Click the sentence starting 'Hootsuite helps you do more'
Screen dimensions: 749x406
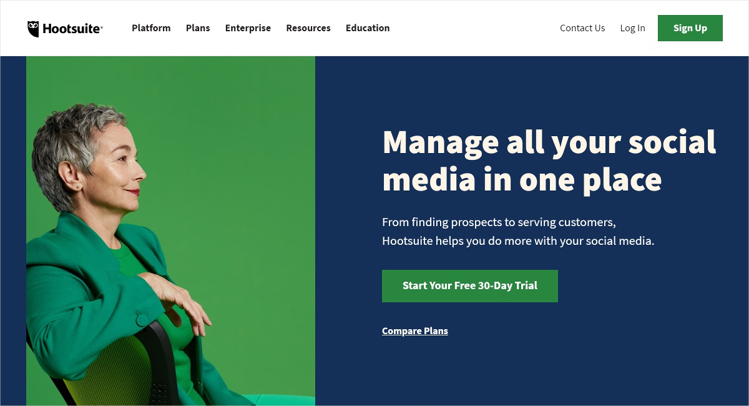518,241
